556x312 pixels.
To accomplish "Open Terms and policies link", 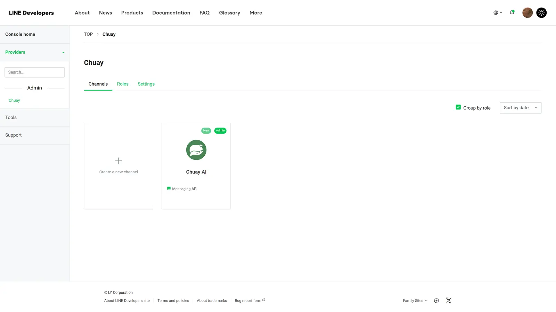I will (173, 301).
